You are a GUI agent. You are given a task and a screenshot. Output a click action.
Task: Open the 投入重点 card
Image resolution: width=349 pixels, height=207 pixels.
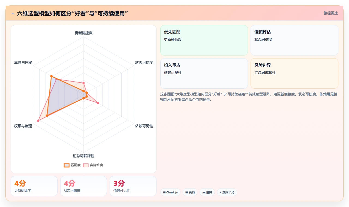(204, 73)
